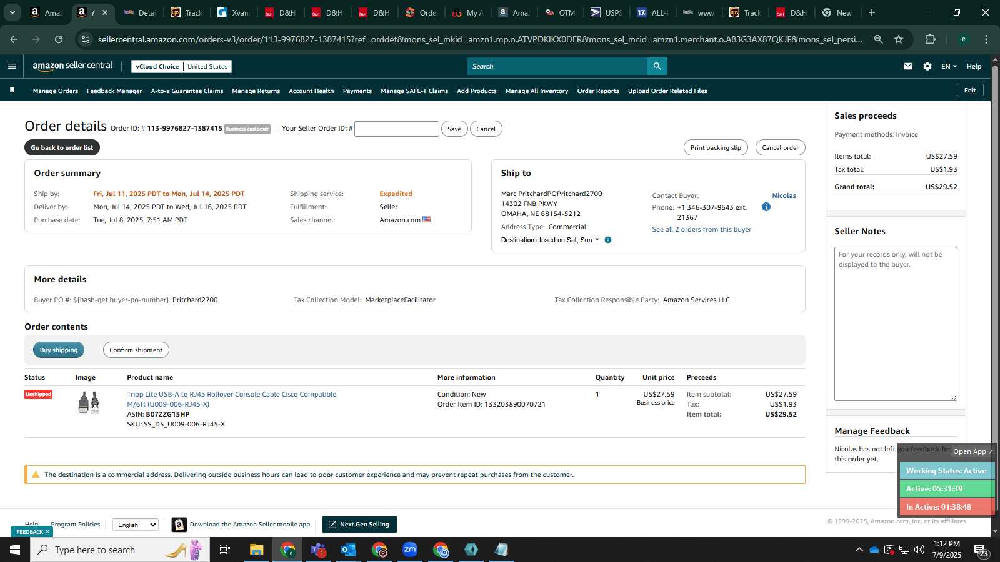Open the settings gear icon

pos(927,66)
